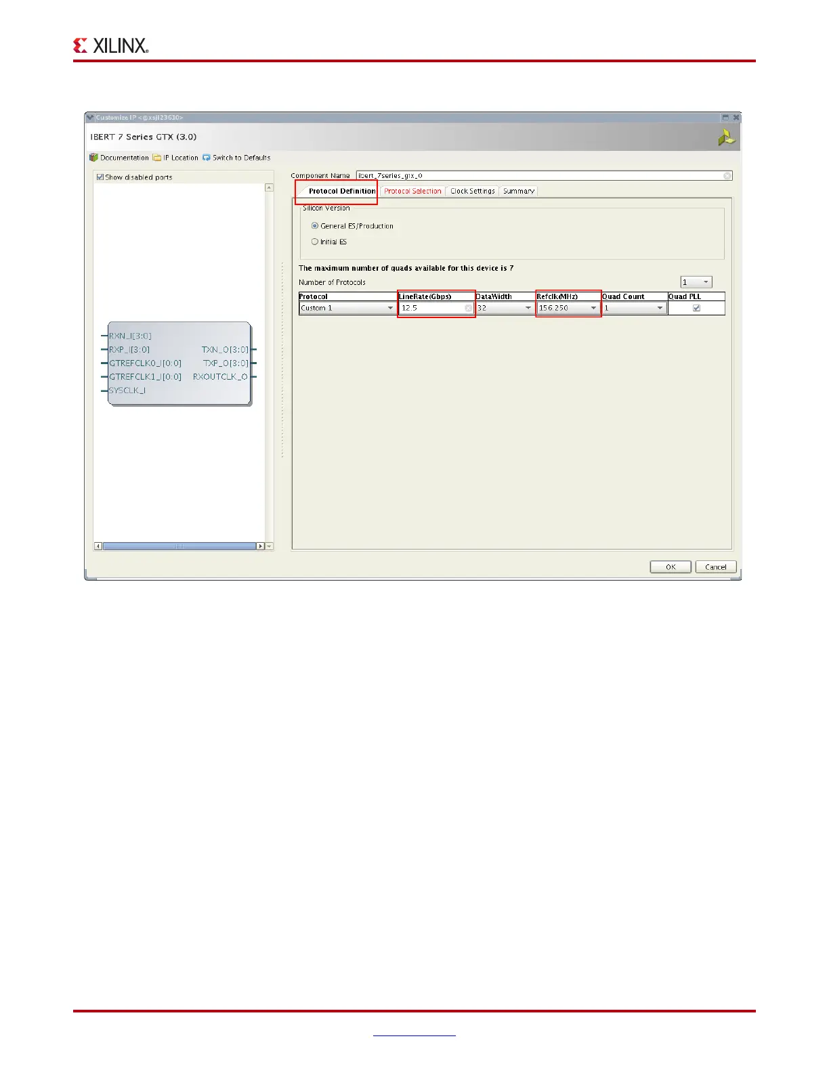This screenshot has height=1072, width=829.
Task: Click scroll down arrow in port preview
Action: (269, 546)
